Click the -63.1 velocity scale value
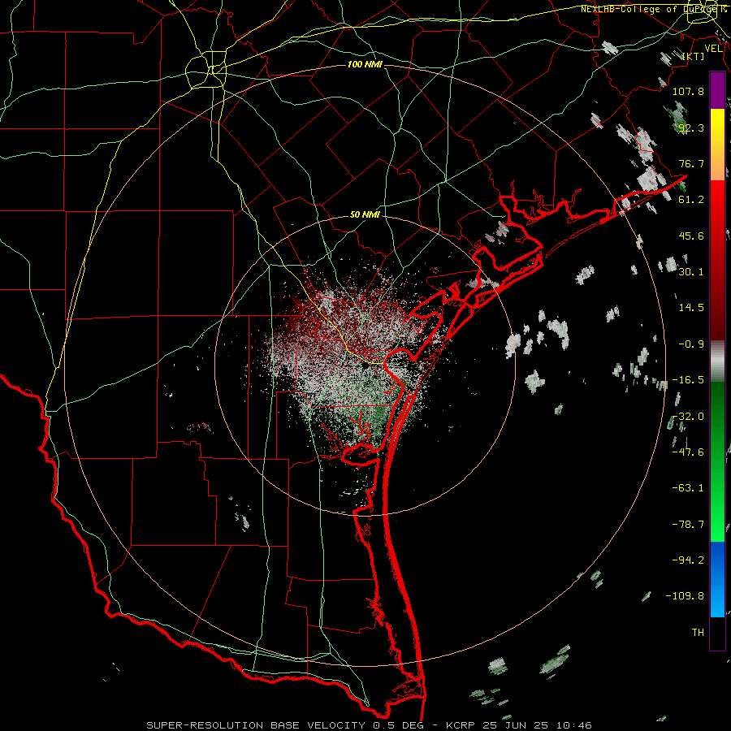This screenshot has height=731, width=731. (688, 488)
